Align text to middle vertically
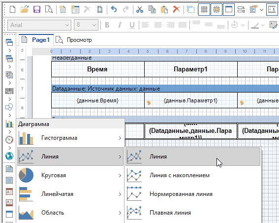Image resolution: width=279 pixels, height=223 pixels. click(209, 25)
